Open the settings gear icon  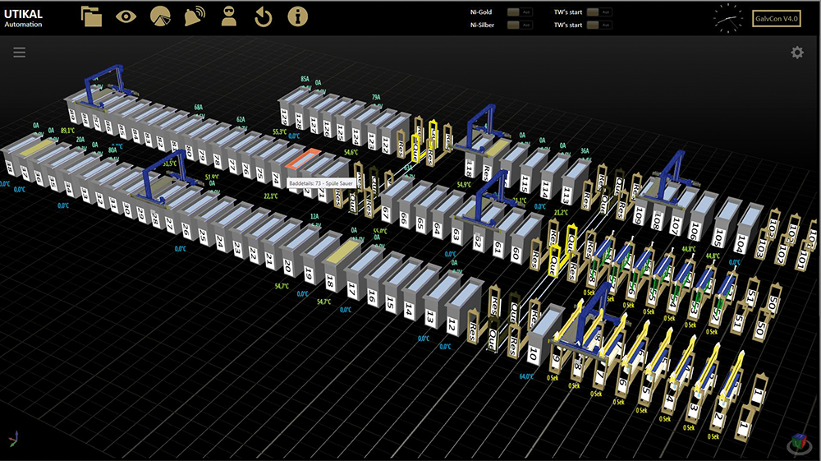[796, 53]
